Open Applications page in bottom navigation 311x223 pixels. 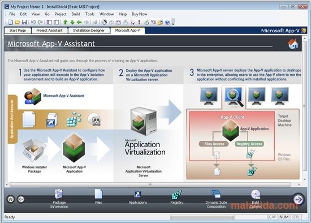pos(137,198)
